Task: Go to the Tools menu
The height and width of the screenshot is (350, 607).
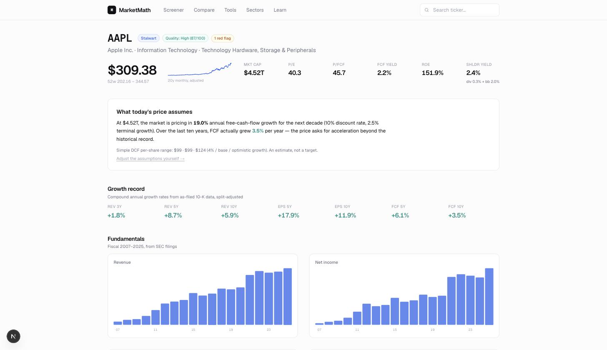Action: pos(230,10)
